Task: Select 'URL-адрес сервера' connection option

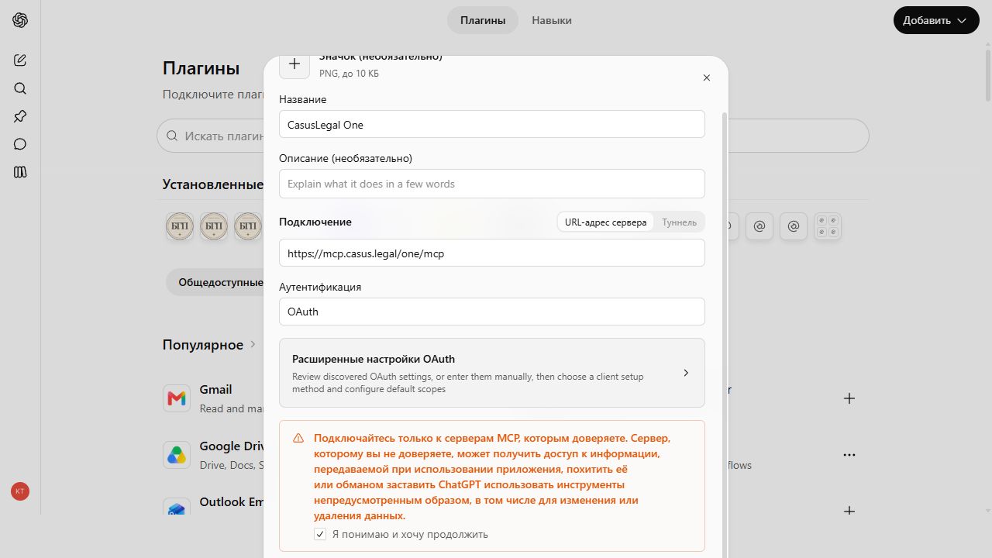Action: click(x=605, y=222)
